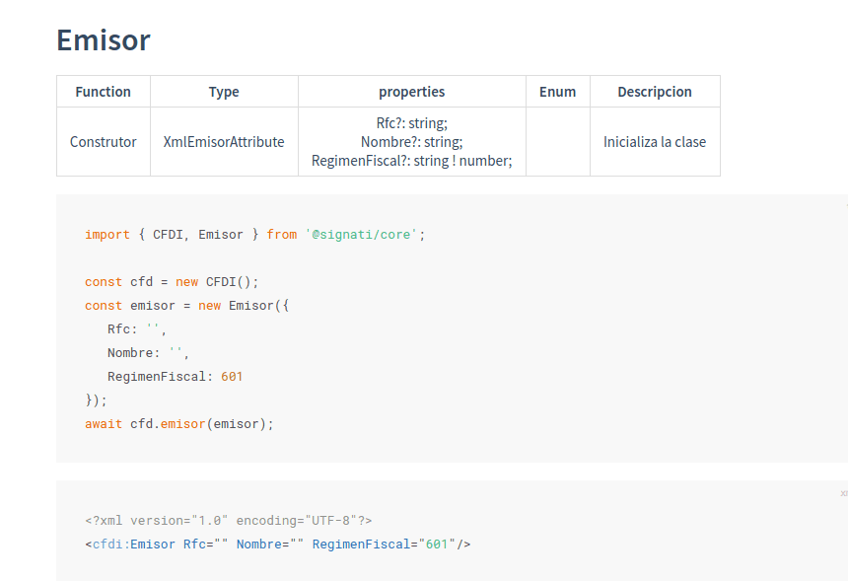Click "RegimenFiscal?: string ! number;" property text
This screenshot has width=848, height=581.
(412, 161)
